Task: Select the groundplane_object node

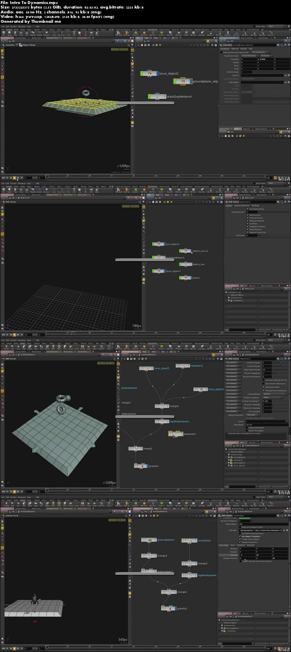Action: (x=183, y=81)
